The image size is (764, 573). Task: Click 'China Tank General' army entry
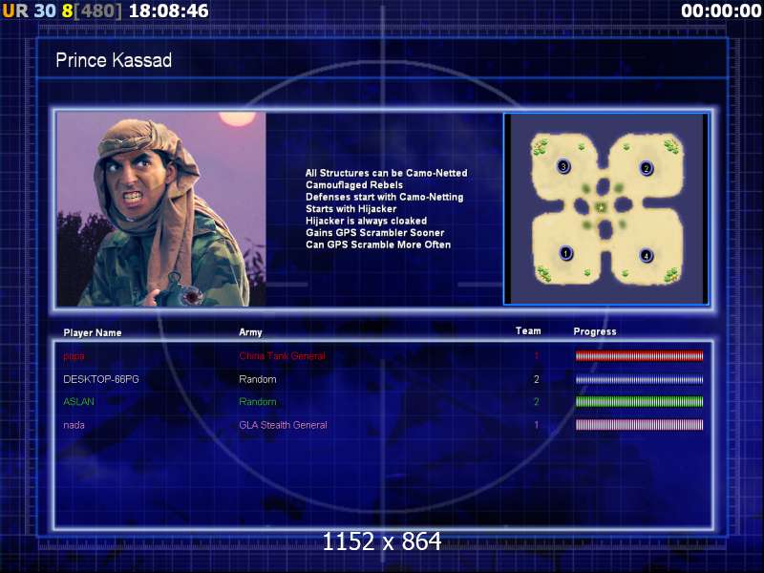(x=282, y=356)
